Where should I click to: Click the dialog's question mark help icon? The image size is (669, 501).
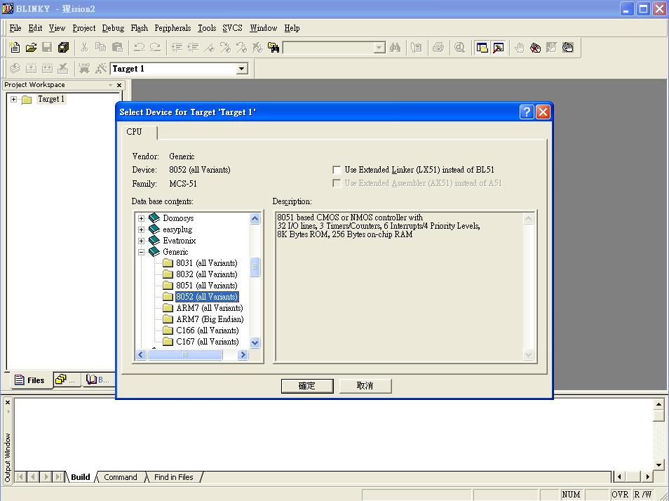[x=527, y=112]
